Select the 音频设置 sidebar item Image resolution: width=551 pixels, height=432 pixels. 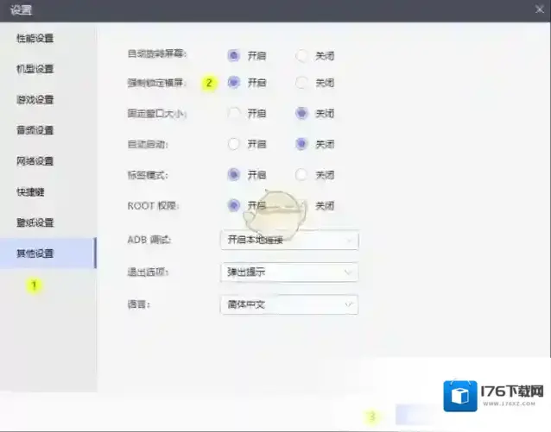coord(35,130)
